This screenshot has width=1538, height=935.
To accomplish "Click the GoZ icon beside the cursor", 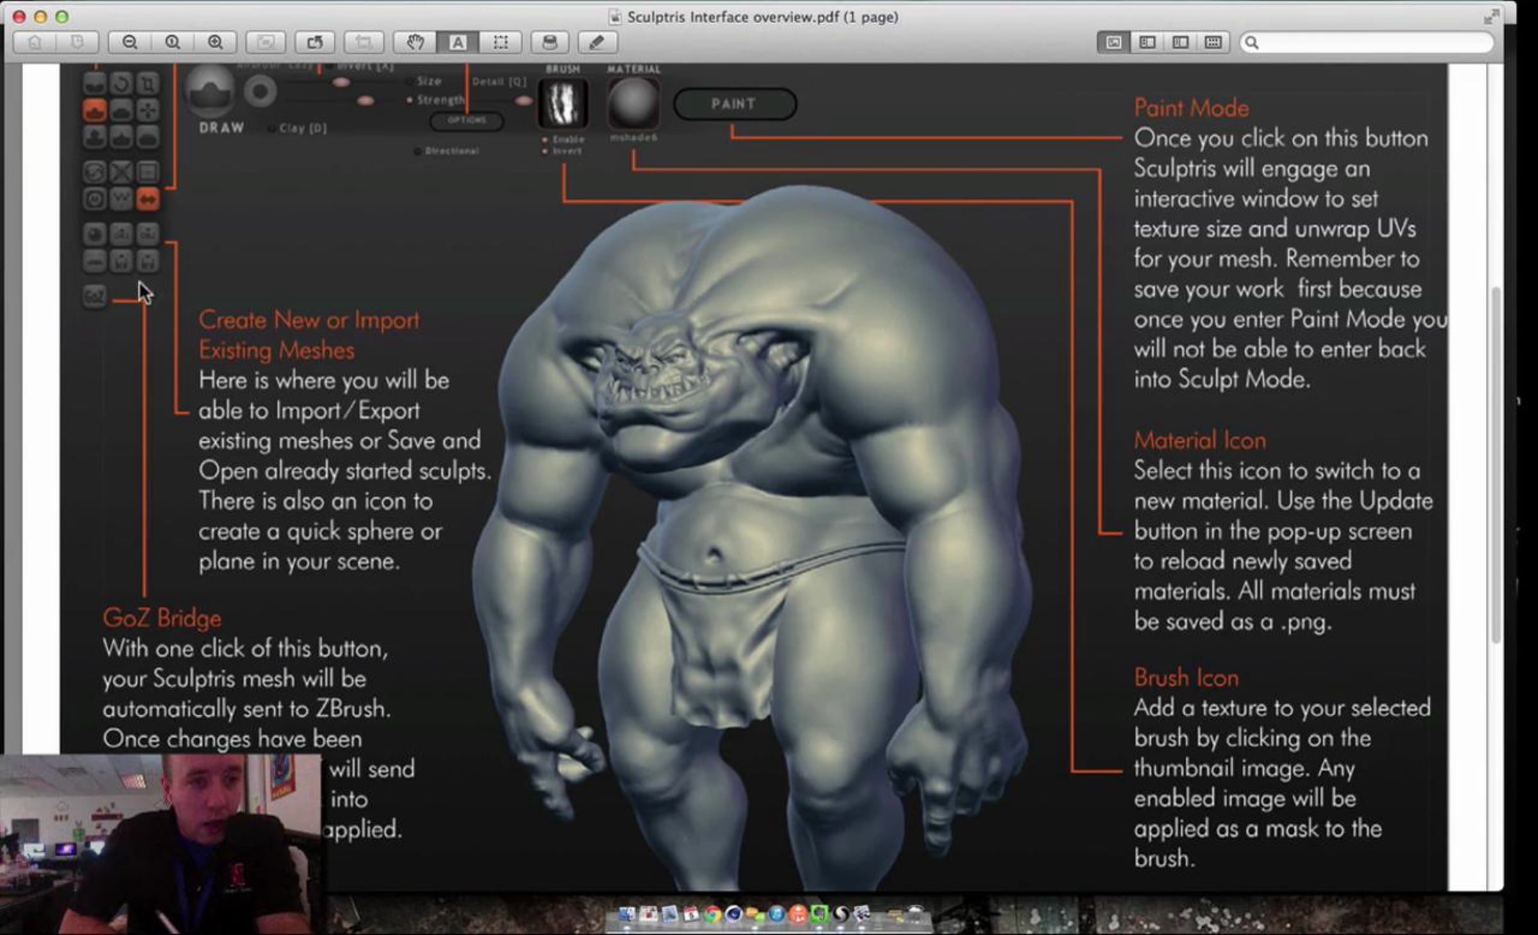I will (x=94, y=296).
